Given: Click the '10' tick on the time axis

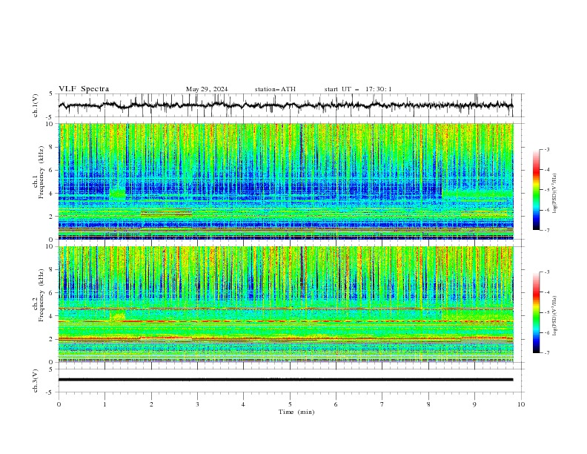Looking at the screenshot, I should (521, 404).
